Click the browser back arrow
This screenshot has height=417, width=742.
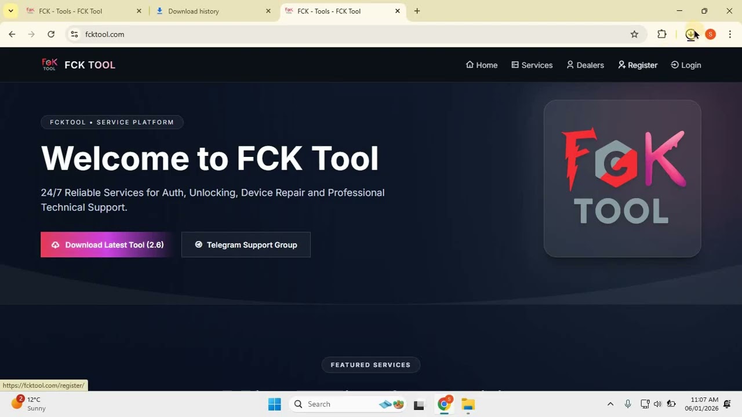[x=12, y=34]
